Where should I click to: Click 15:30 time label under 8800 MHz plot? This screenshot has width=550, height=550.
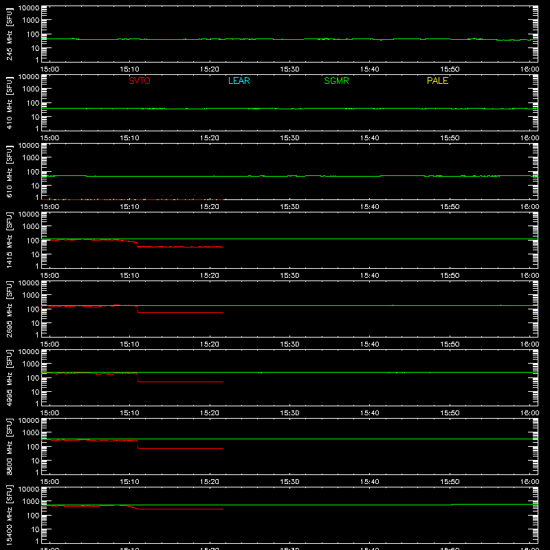coord(289,482)
